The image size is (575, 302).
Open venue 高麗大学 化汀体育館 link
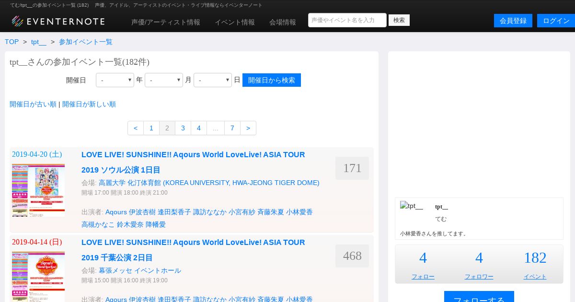point(209,183)
